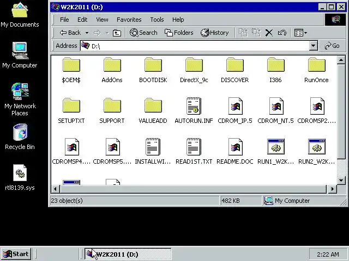The height and width of the screenshot is (261, 349).
Task: Click the W2K2011 window title bar icon
Action: [55, 7]
